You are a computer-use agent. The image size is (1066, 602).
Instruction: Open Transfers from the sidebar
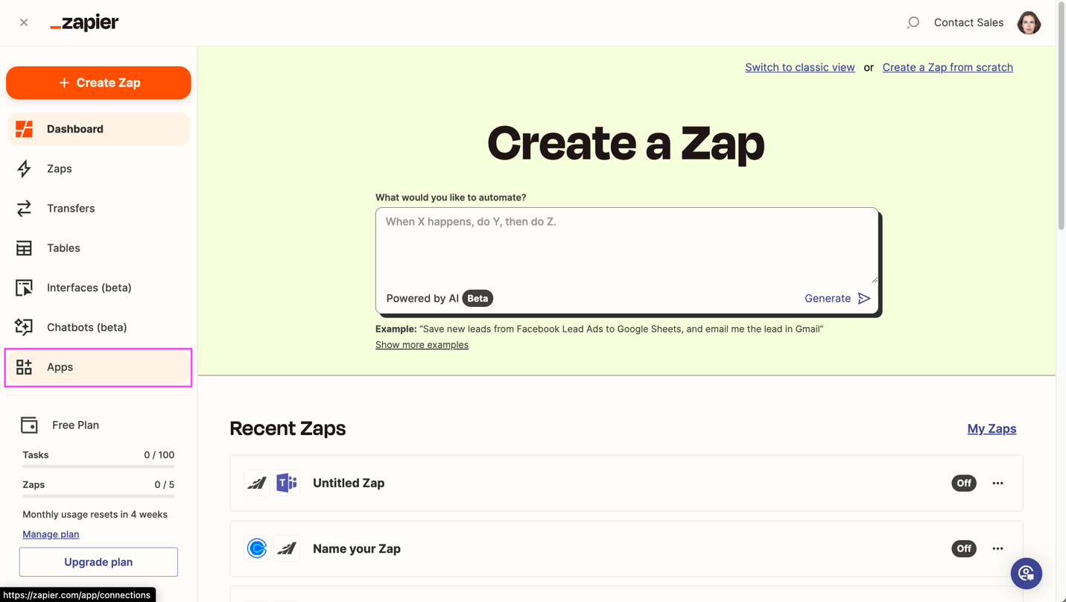pos(72,209)
